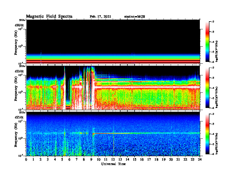The width and height of the screenshot is (238, 183).
Task: Click the "Frequency (Hz)" label of dH/dt panel
Action: pos(16,43)
